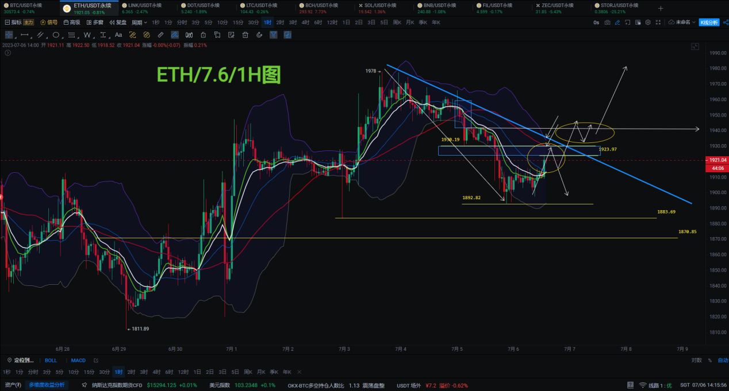
Task: Switch to the STORJ/USDT永续 tab
Action: click(x=620, y=8)
